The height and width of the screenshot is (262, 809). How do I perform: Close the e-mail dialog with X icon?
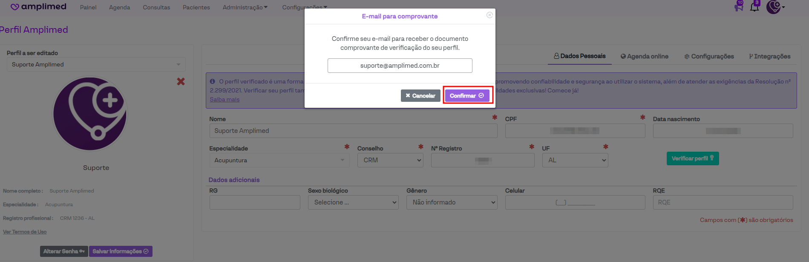coord(489,15)
